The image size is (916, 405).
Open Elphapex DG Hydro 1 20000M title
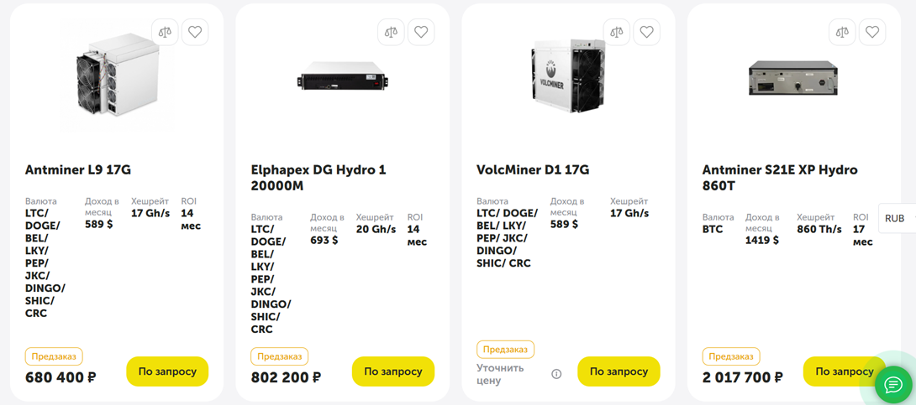click(x=318, y=178)
